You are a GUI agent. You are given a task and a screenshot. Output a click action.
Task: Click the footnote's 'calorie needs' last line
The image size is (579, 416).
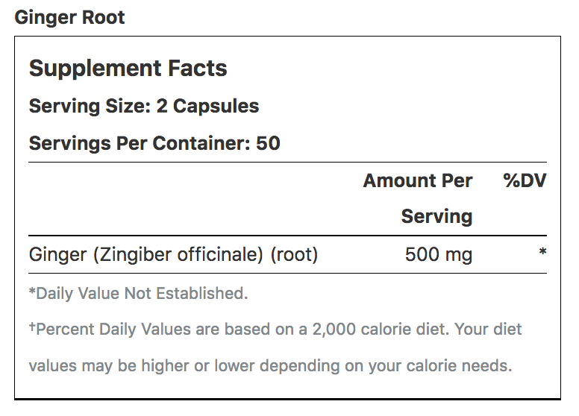[270, 366]
